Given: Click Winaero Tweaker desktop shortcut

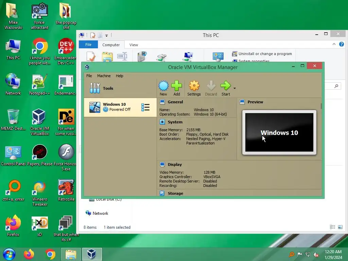Looking at the screenshot, I should pos(39,193).
